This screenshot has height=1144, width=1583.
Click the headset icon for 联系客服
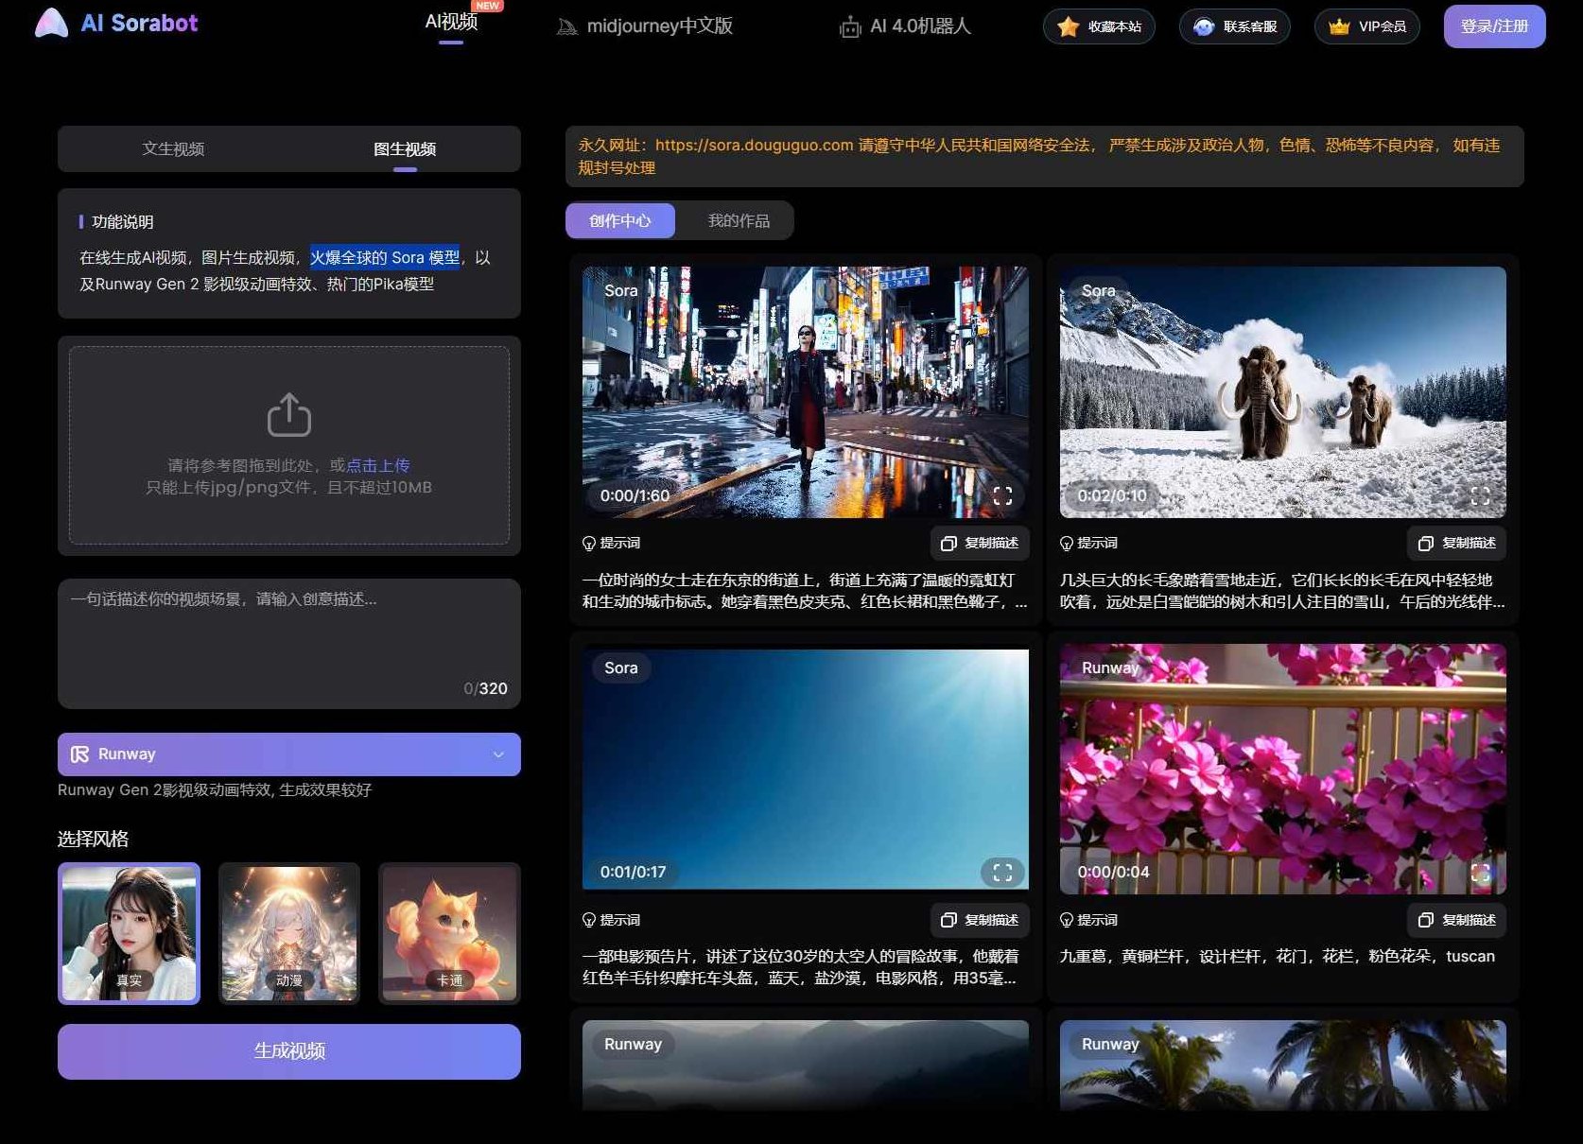[x=1202, y=26]
